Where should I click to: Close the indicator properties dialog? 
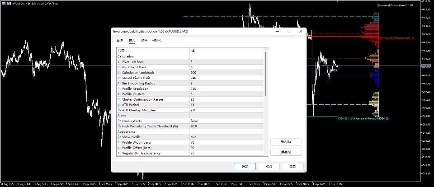301,31
